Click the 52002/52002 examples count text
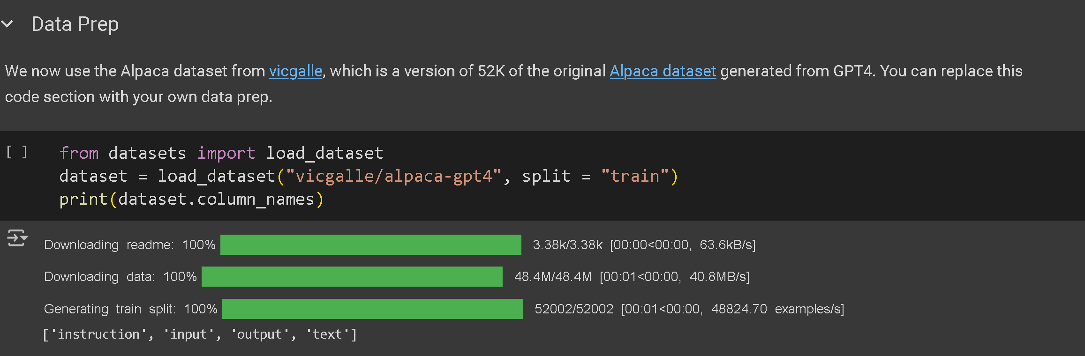 point(573,309)
